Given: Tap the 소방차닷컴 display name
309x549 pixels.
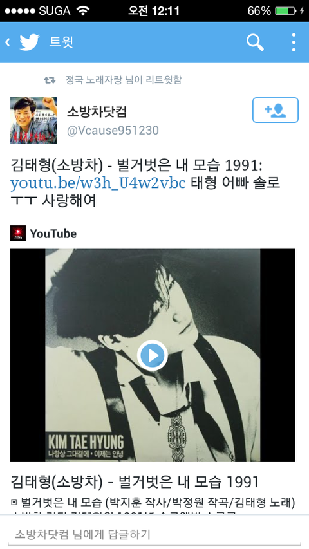Looking at the screenshot, I should pyautogui.click(x=97, y=112).
